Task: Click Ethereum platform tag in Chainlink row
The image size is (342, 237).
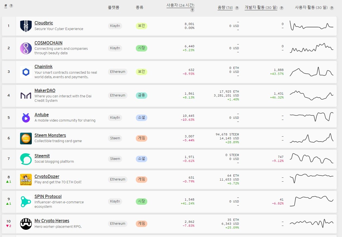Action: pyautogui.click(x=118, y=72)
